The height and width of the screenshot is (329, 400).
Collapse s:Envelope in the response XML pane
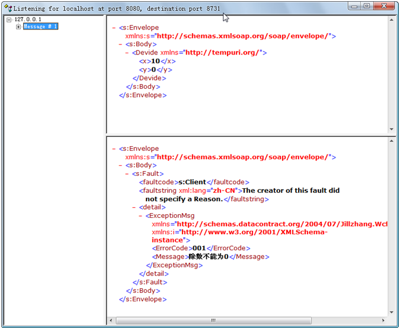114,149
